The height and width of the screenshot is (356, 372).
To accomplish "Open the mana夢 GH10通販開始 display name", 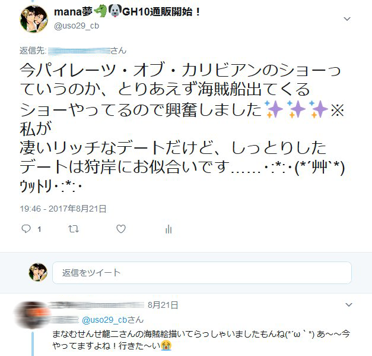I will (127, 11).
